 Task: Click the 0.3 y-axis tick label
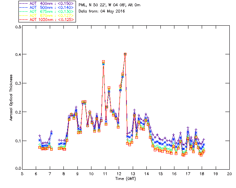pyautogui.click(x=18, y=83)
